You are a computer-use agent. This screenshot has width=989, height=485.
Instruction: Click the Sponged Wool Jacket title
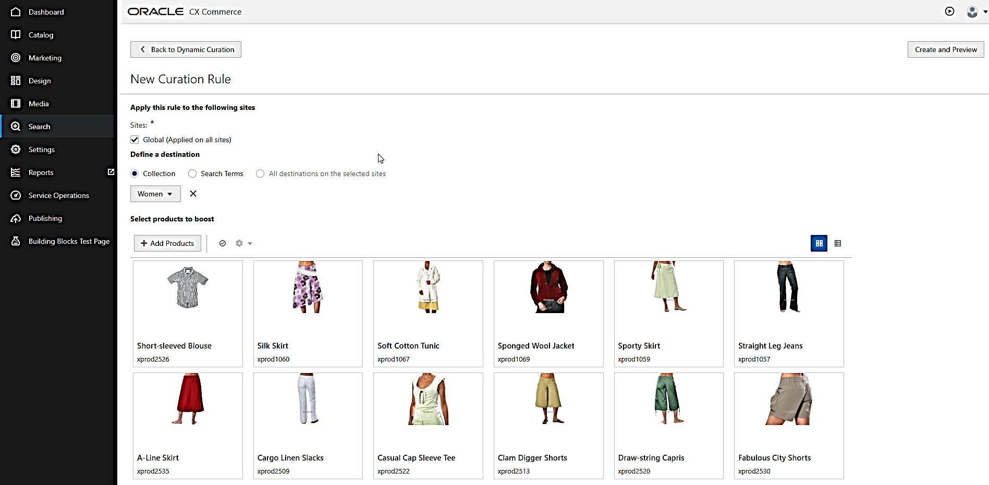point(536,346)
